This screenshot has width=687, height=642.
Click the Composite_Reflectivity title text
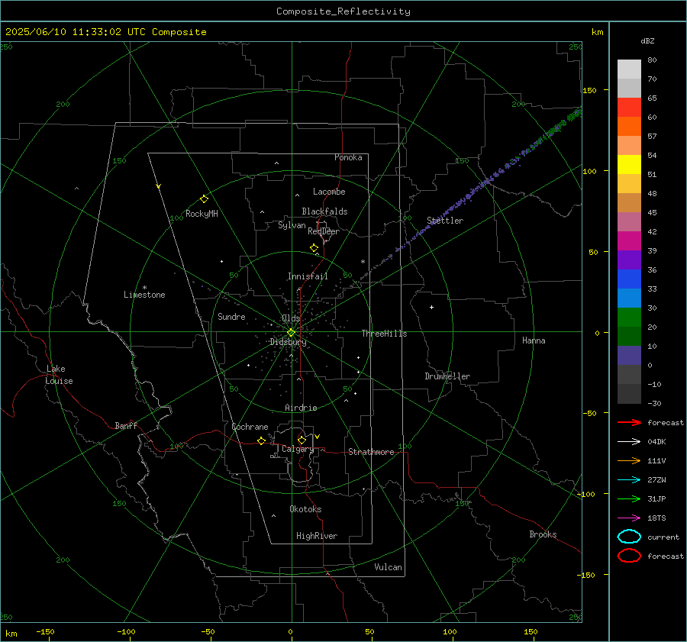(x=343, y=11)
